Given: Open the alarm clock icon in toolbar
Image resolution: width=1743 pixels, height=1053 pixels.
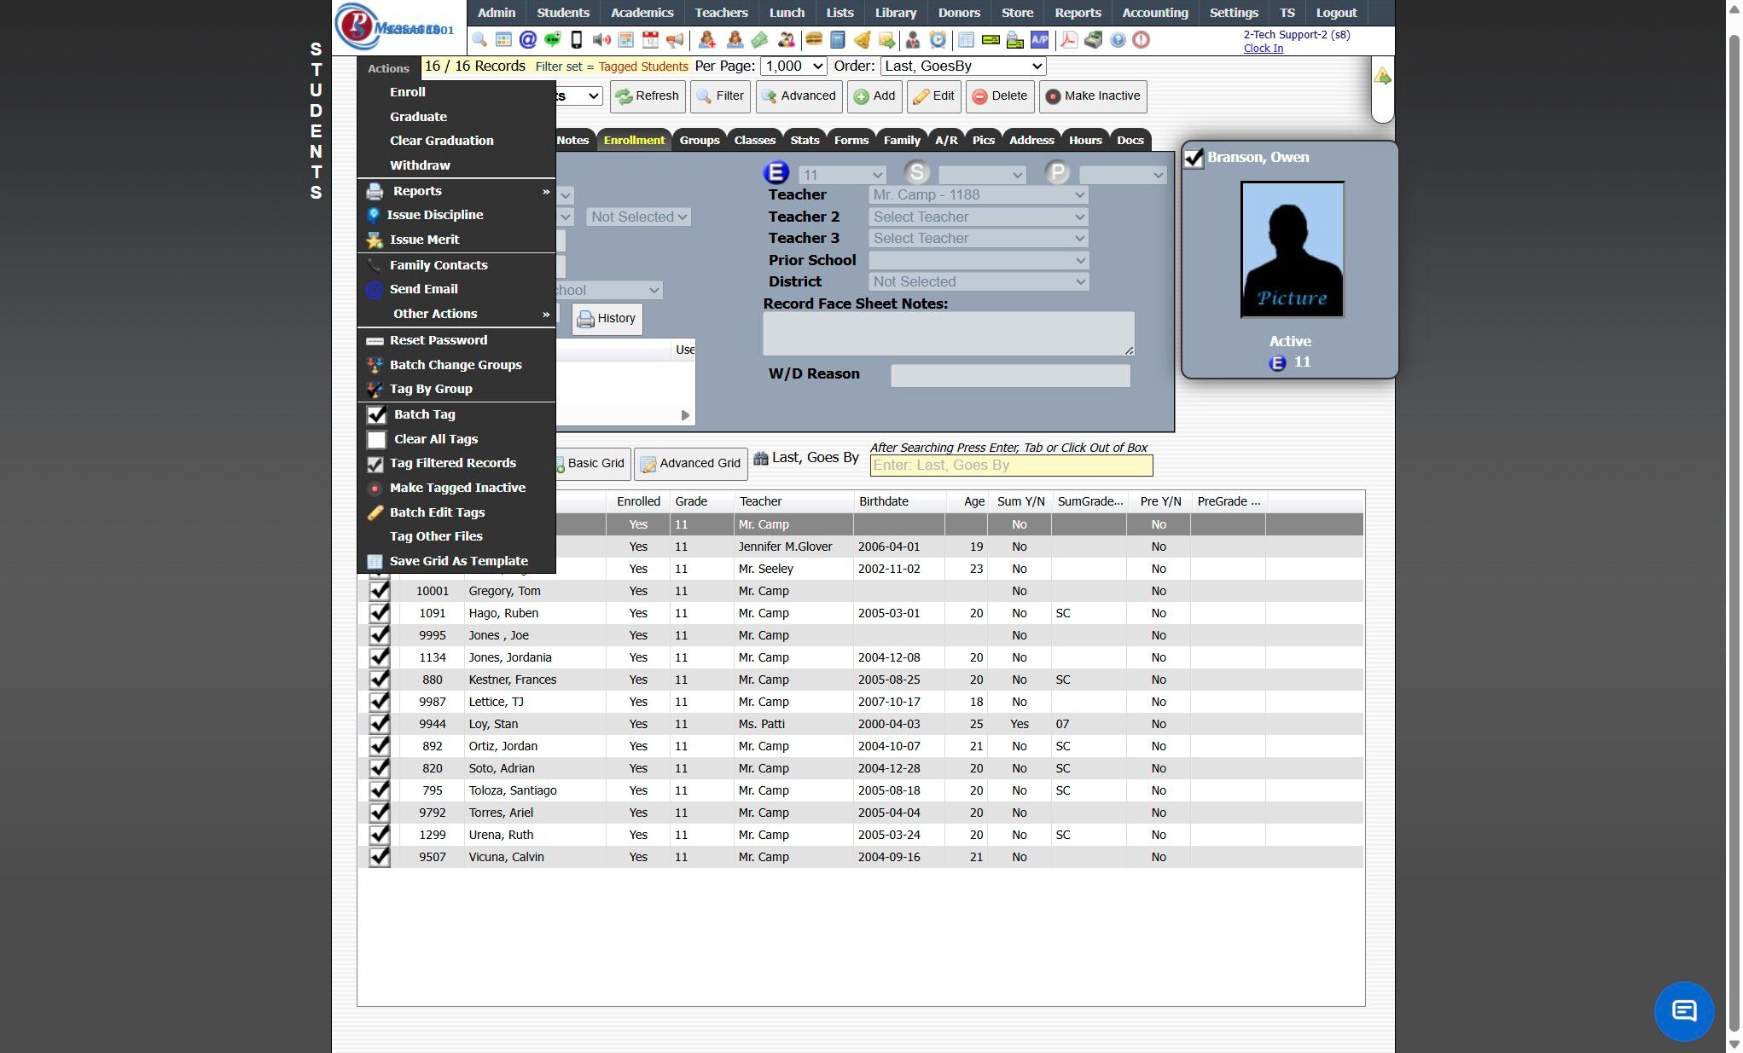Looking at the screenshot, I should tap(938, 39).
